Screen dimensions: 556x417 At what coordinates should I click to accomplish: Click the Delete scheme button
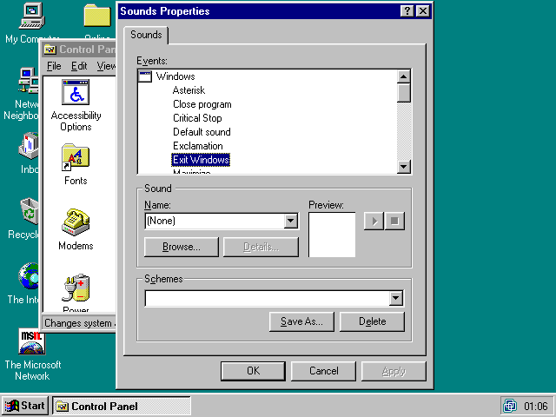click(x=372, y=321)
